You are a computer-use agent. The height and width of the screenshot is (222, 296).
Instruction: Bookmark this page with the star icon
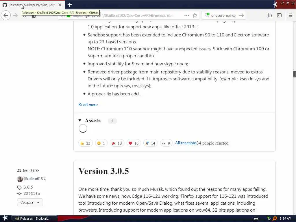click(x=195, y=15)
